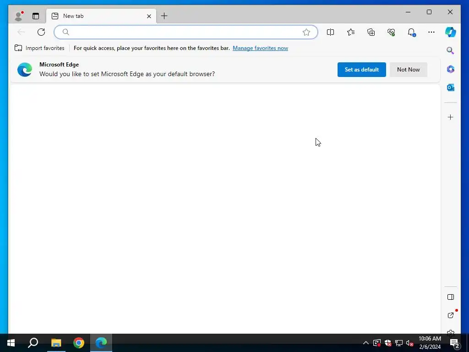Open a new tab with plus button

[164, 16]
